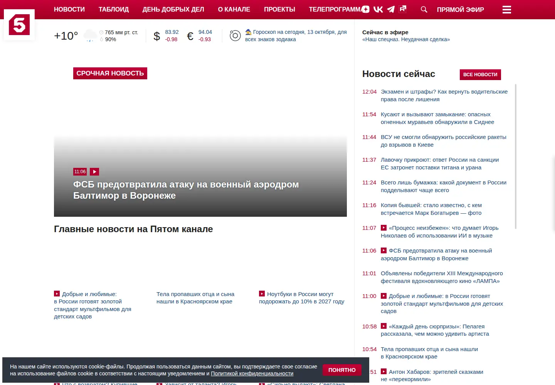Open ДЕНЬ ДОБРЫХ ДЕЛ menu item
This screenshot has width=555, height=385.
[x=173, y=9]
